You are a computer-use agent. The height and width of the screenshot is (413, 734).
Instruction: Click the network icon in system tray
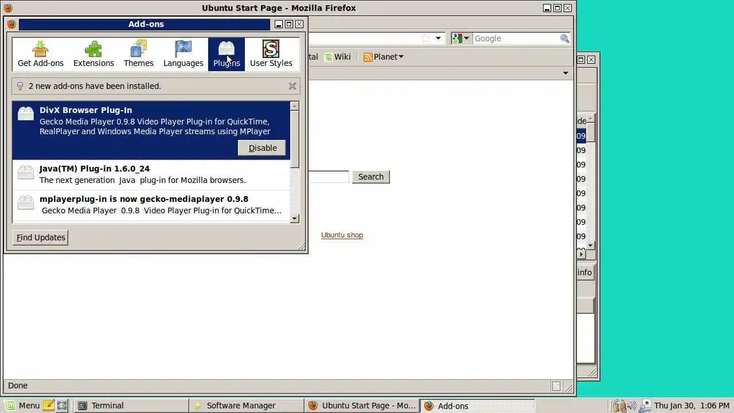645,406
